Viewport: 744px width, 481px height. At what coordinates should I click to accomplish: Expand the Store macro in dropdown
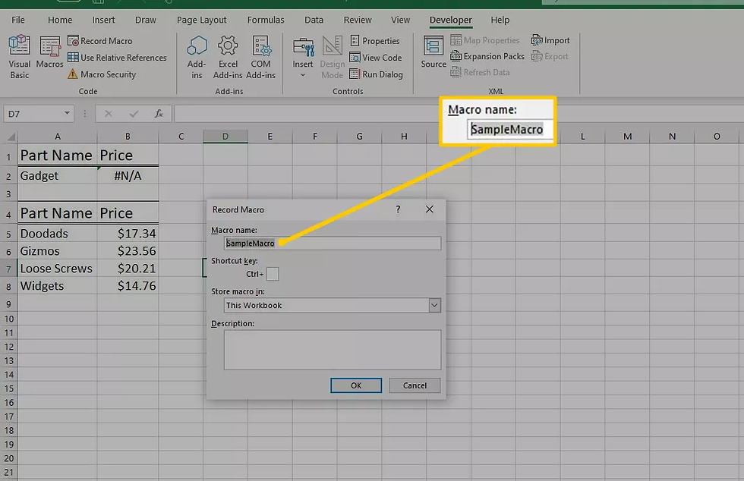point(434,305)
